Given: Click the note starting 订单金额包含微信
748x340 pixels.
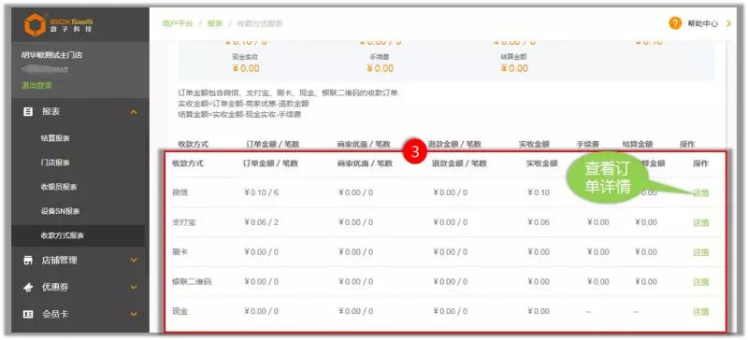Looking at the screenshot, I should click(288, 92).
